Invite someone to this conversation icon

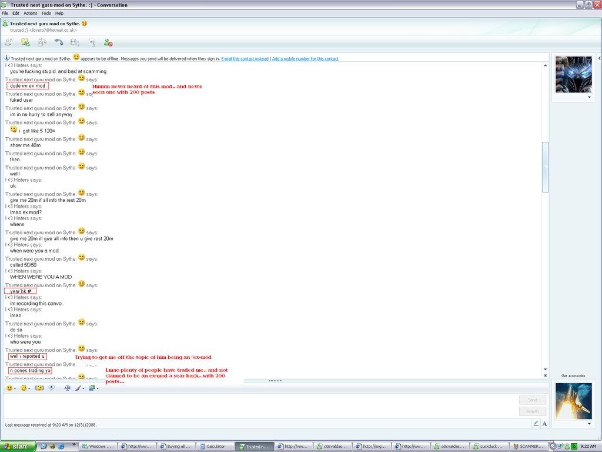(x=8, y=42)
